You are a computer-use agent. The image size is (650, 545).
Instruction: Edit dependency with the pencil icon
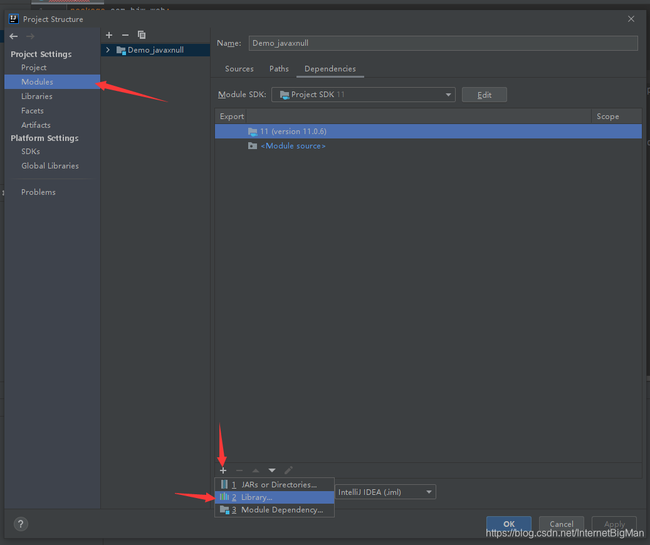(288, 470)
